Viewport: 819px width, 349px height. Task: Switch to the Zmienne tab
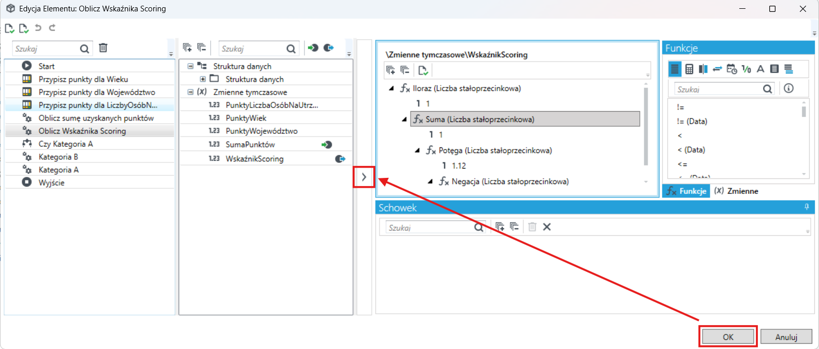736,191
